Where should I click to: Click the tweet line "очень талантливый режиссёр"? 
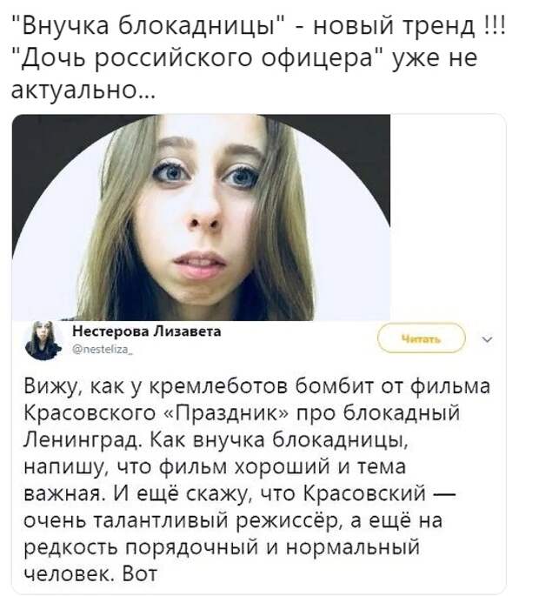pos(233,521)
